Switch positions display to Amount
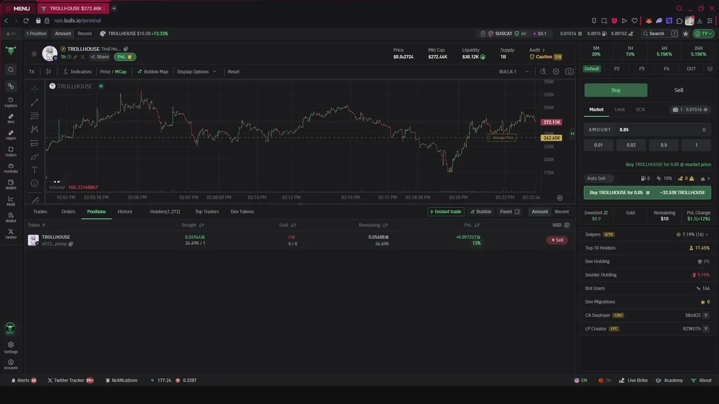 tap(540, 212)
